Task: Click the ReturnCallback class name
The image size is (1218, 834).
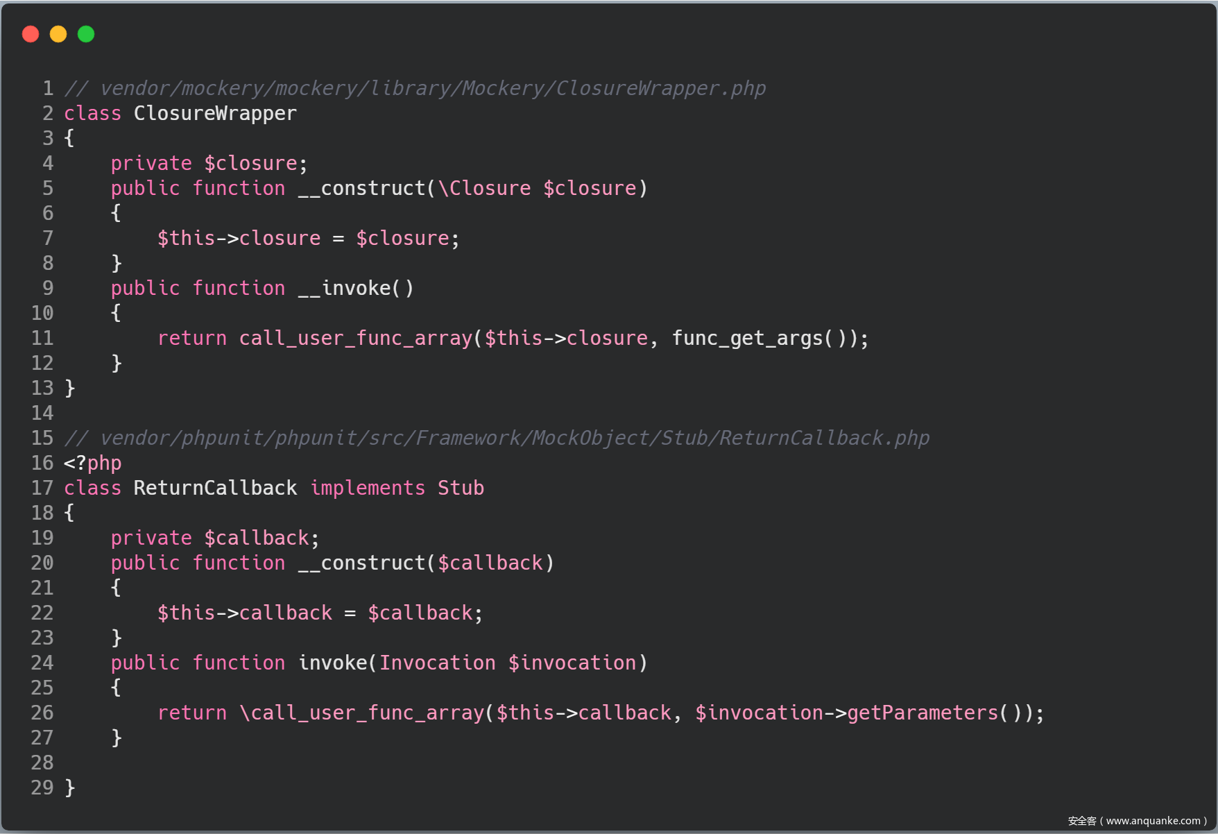Action: 215,488
